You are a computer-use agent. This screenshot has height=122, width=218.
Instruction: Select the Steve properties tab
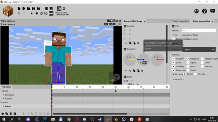[x=201, y=21]
